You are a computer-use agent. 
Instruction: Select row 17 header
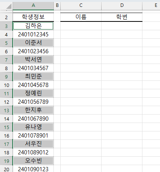(6, 144)
